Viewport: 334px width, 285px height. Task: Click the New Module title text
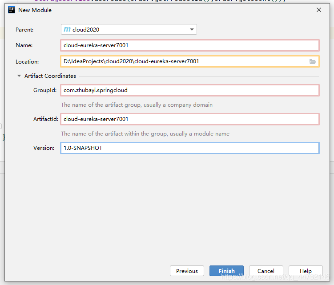pyautogui.click(x=35, y=10)
